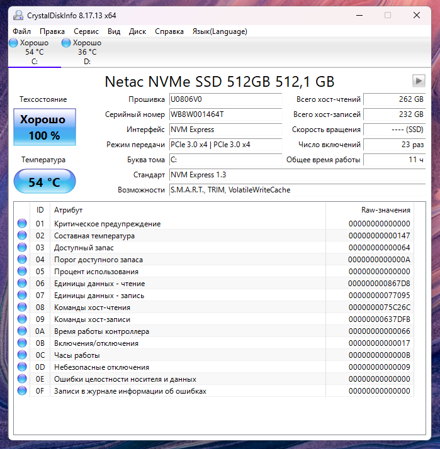The height and width of the screenshot is (449, 440).
Task: Select raw value 0000000000147
Action: [379, 236]
